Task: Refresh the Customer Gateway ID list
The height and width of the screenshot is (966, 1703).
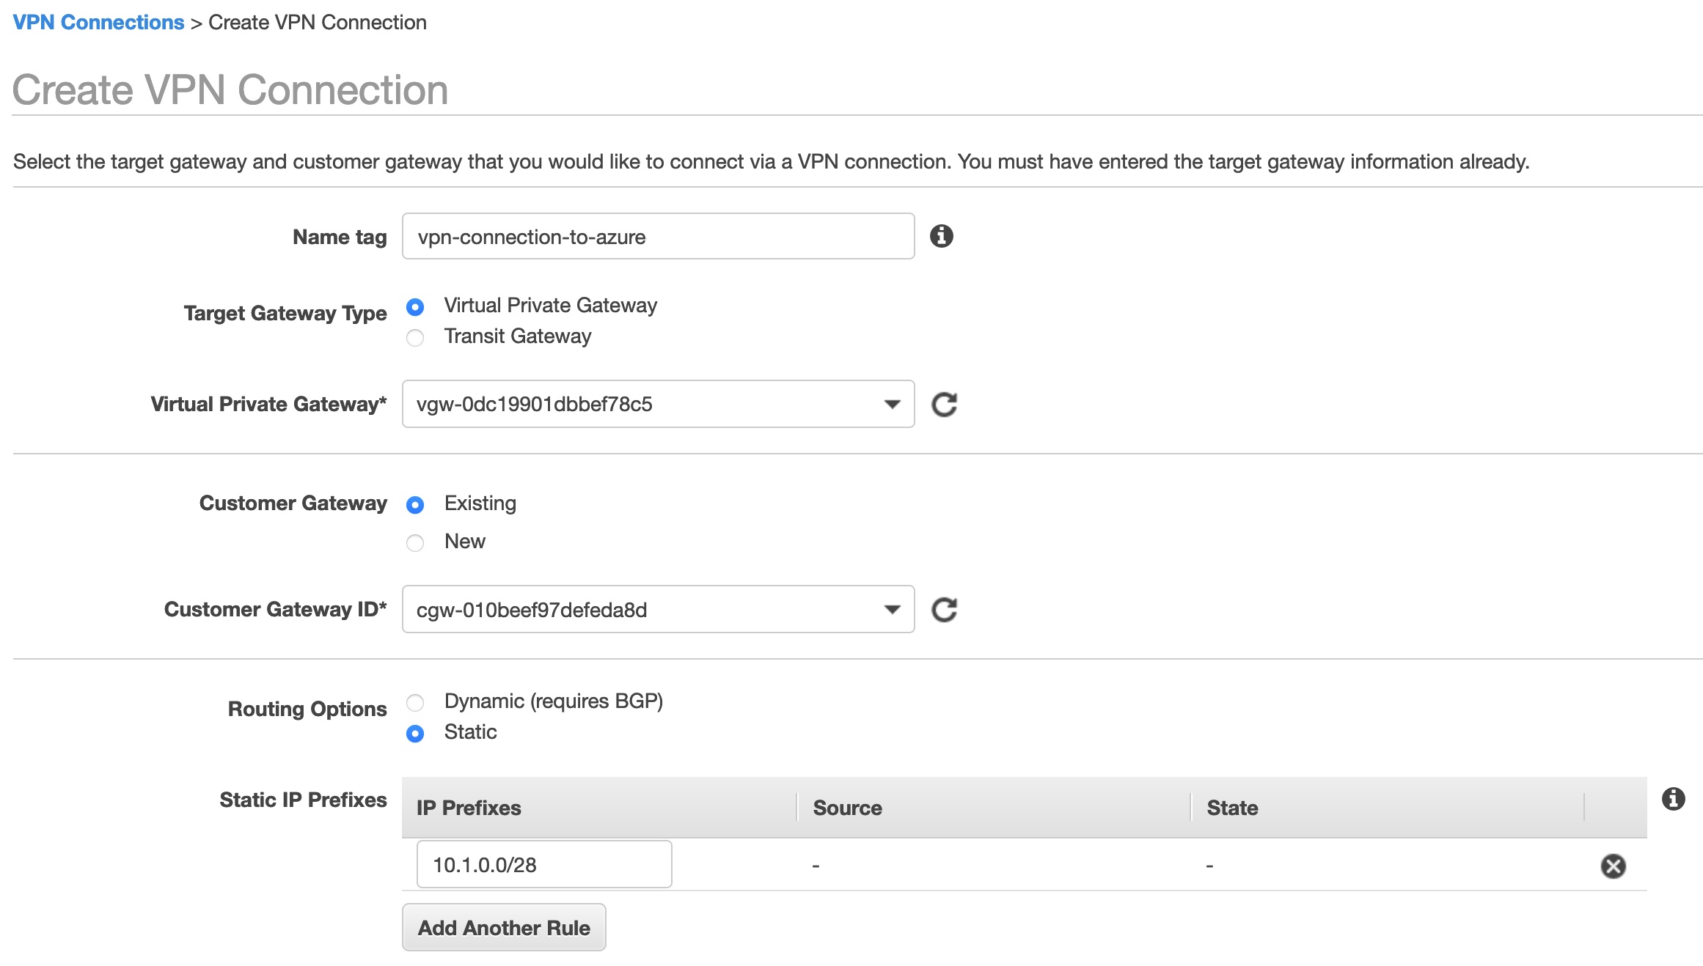Action: point(944,610)
